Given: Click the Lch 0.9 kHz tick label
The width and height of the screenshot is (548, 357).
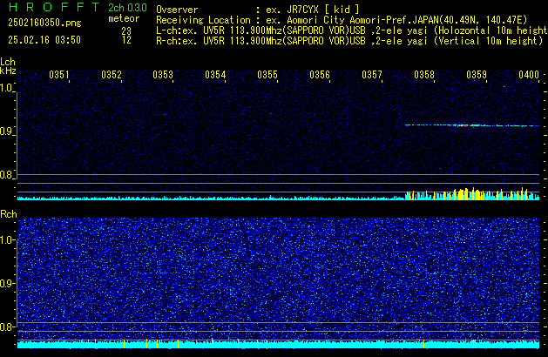Looking at the screenshot, I should (x=7, y=131).
